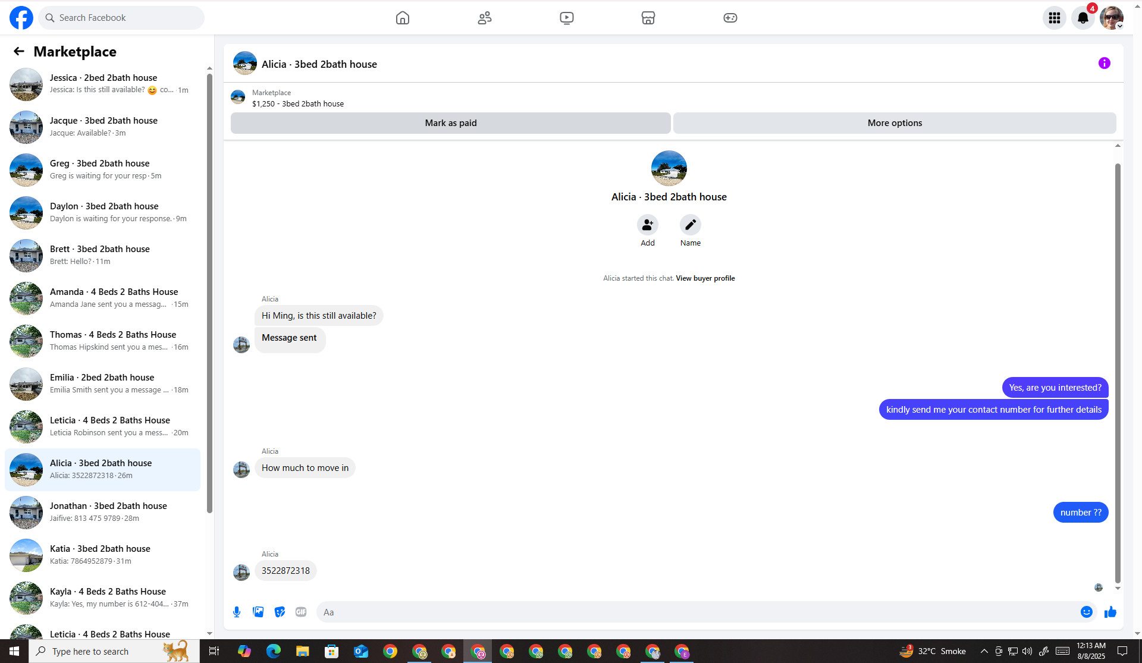
Task: Go back using the Marketplace arrow
Action: (19, 52)
